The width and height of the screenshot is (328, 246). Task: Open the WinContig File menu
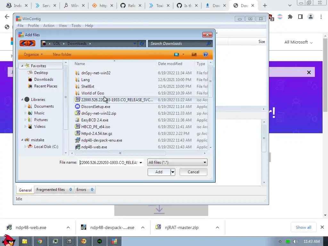click(x=20, y=26)
